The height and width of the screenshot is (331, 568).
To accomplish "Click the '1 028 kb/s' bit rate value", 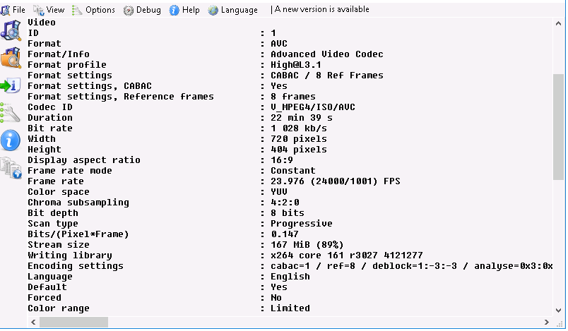I will point(299,128).
